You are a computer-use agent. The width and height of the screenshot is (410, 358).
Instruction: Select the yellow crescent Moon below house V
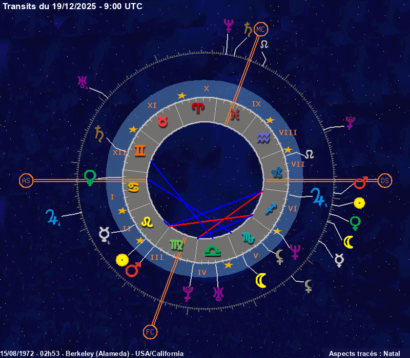coord(261,280)
